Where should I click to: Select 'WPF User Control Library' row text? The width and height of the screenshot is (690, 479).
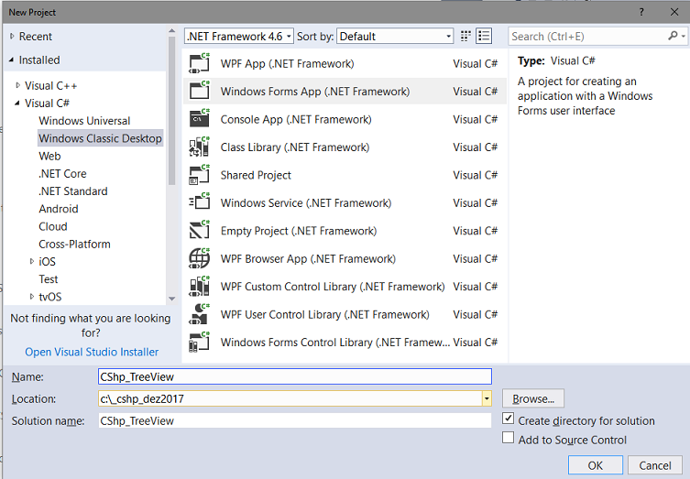(324, 314)
